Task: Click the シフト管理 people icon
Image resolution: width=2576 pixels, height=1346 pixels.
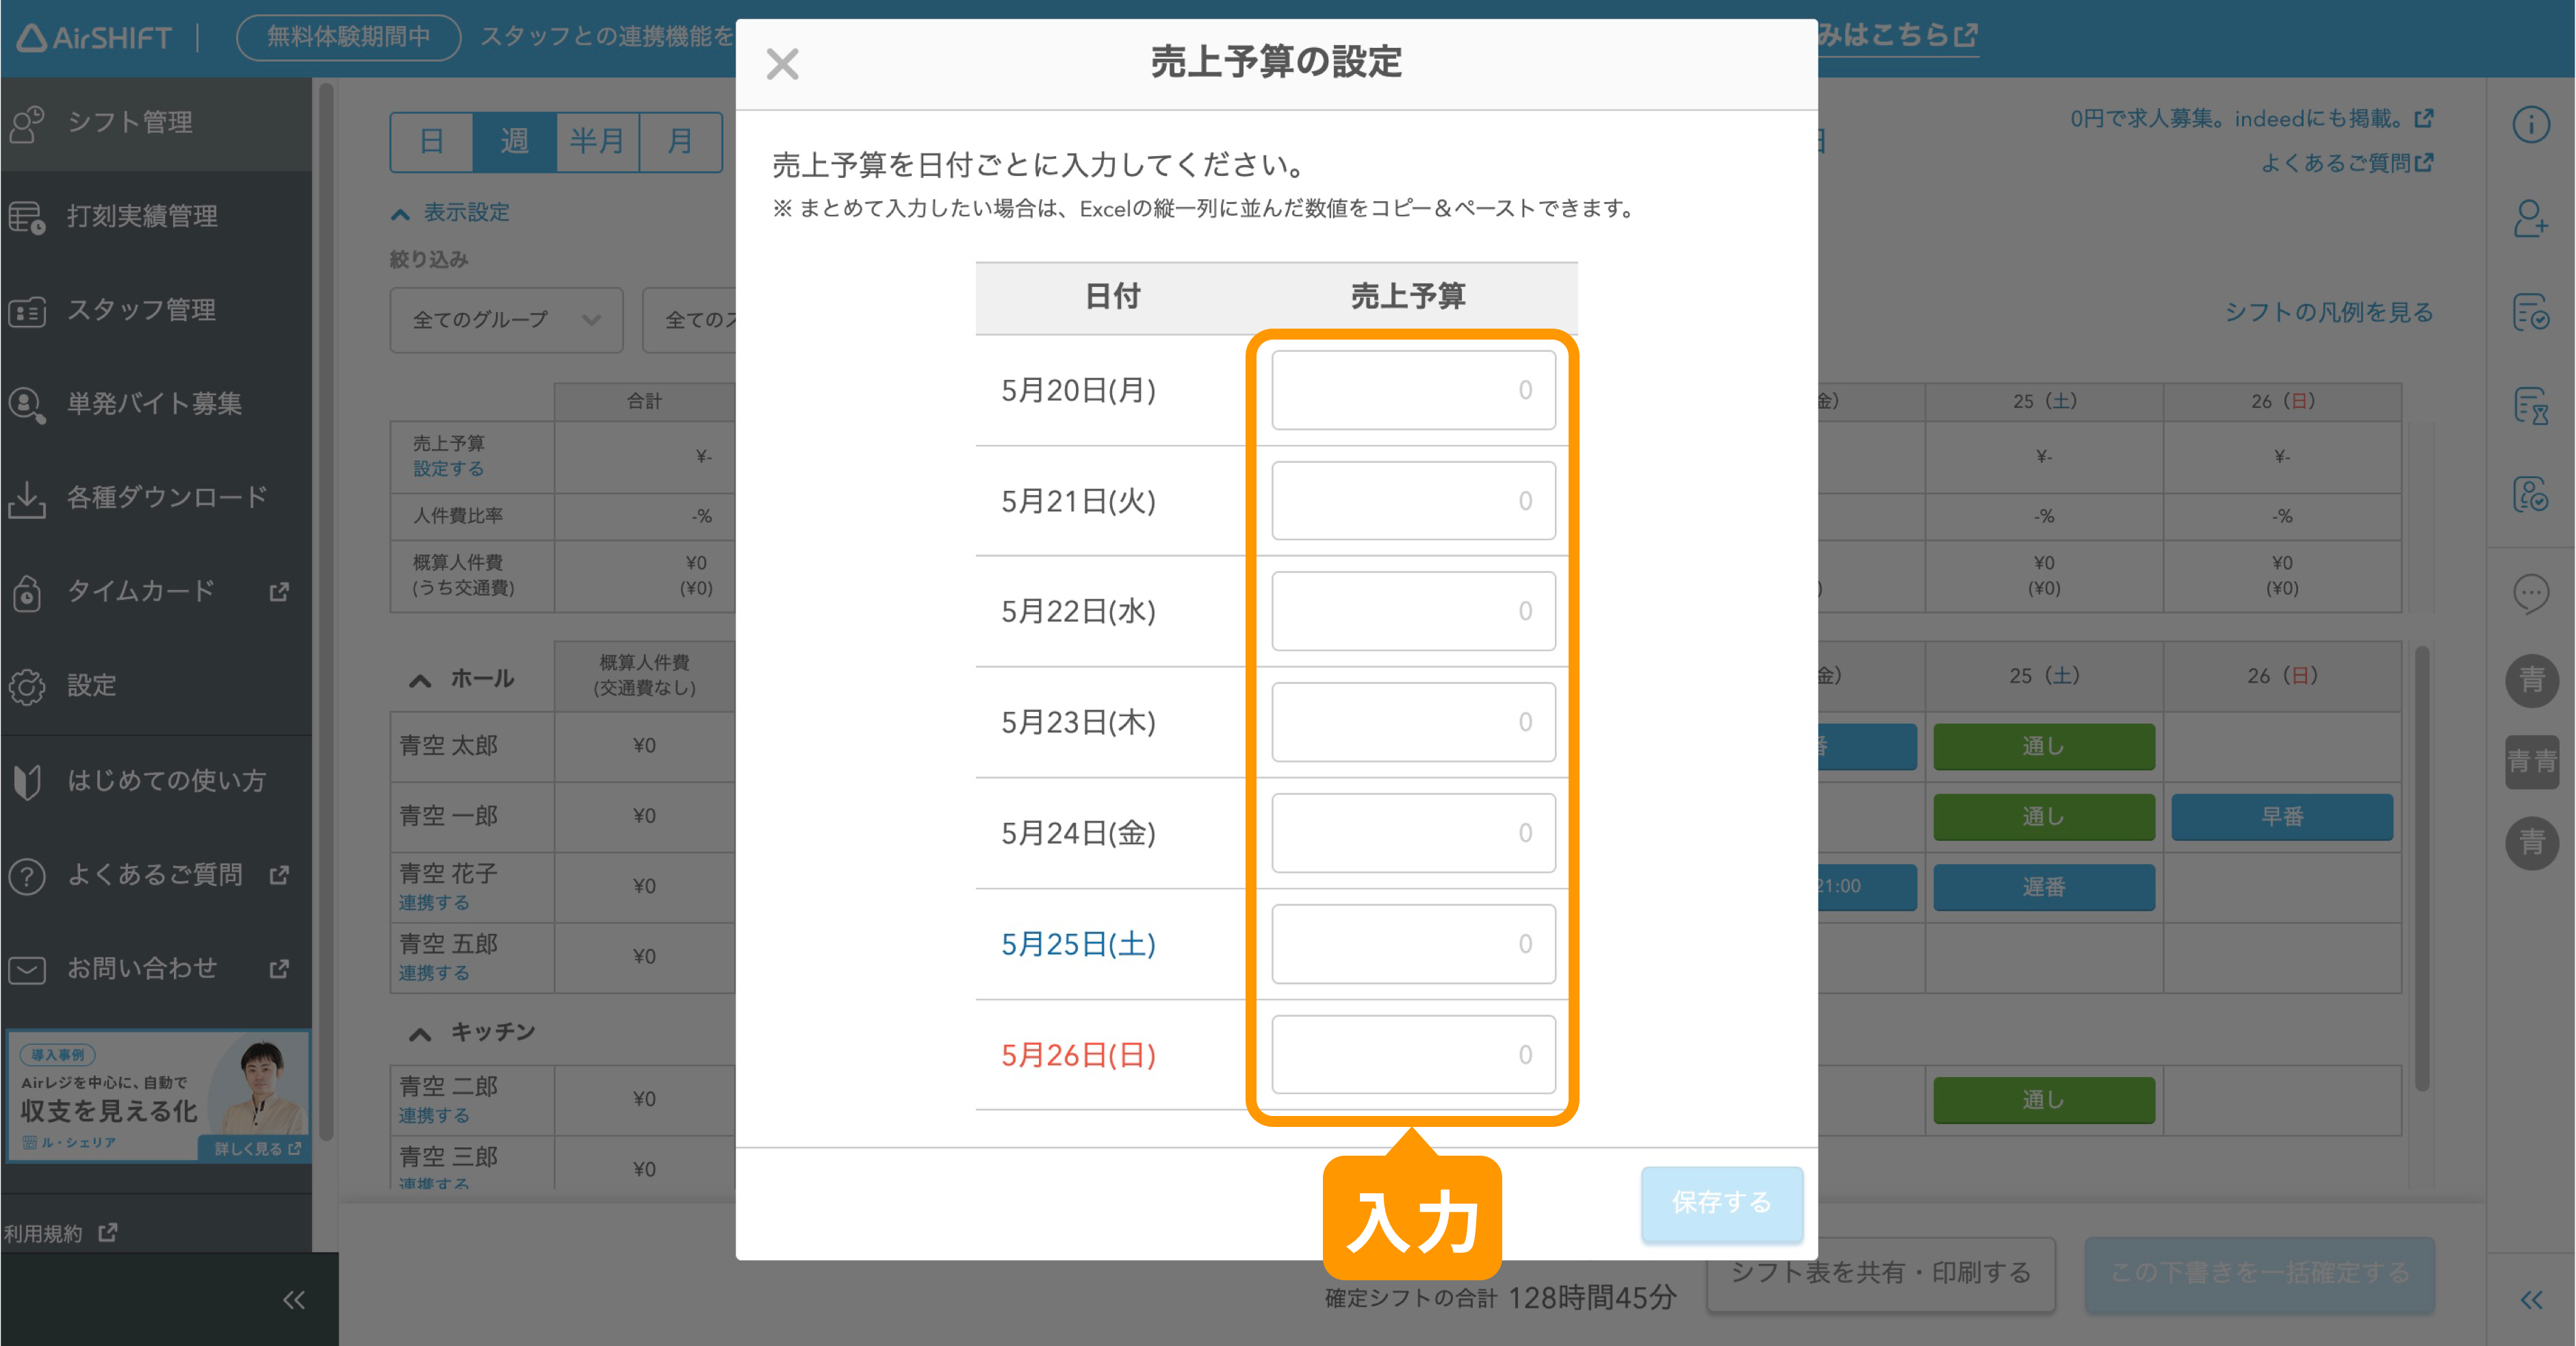Action: tap(27, 124)
